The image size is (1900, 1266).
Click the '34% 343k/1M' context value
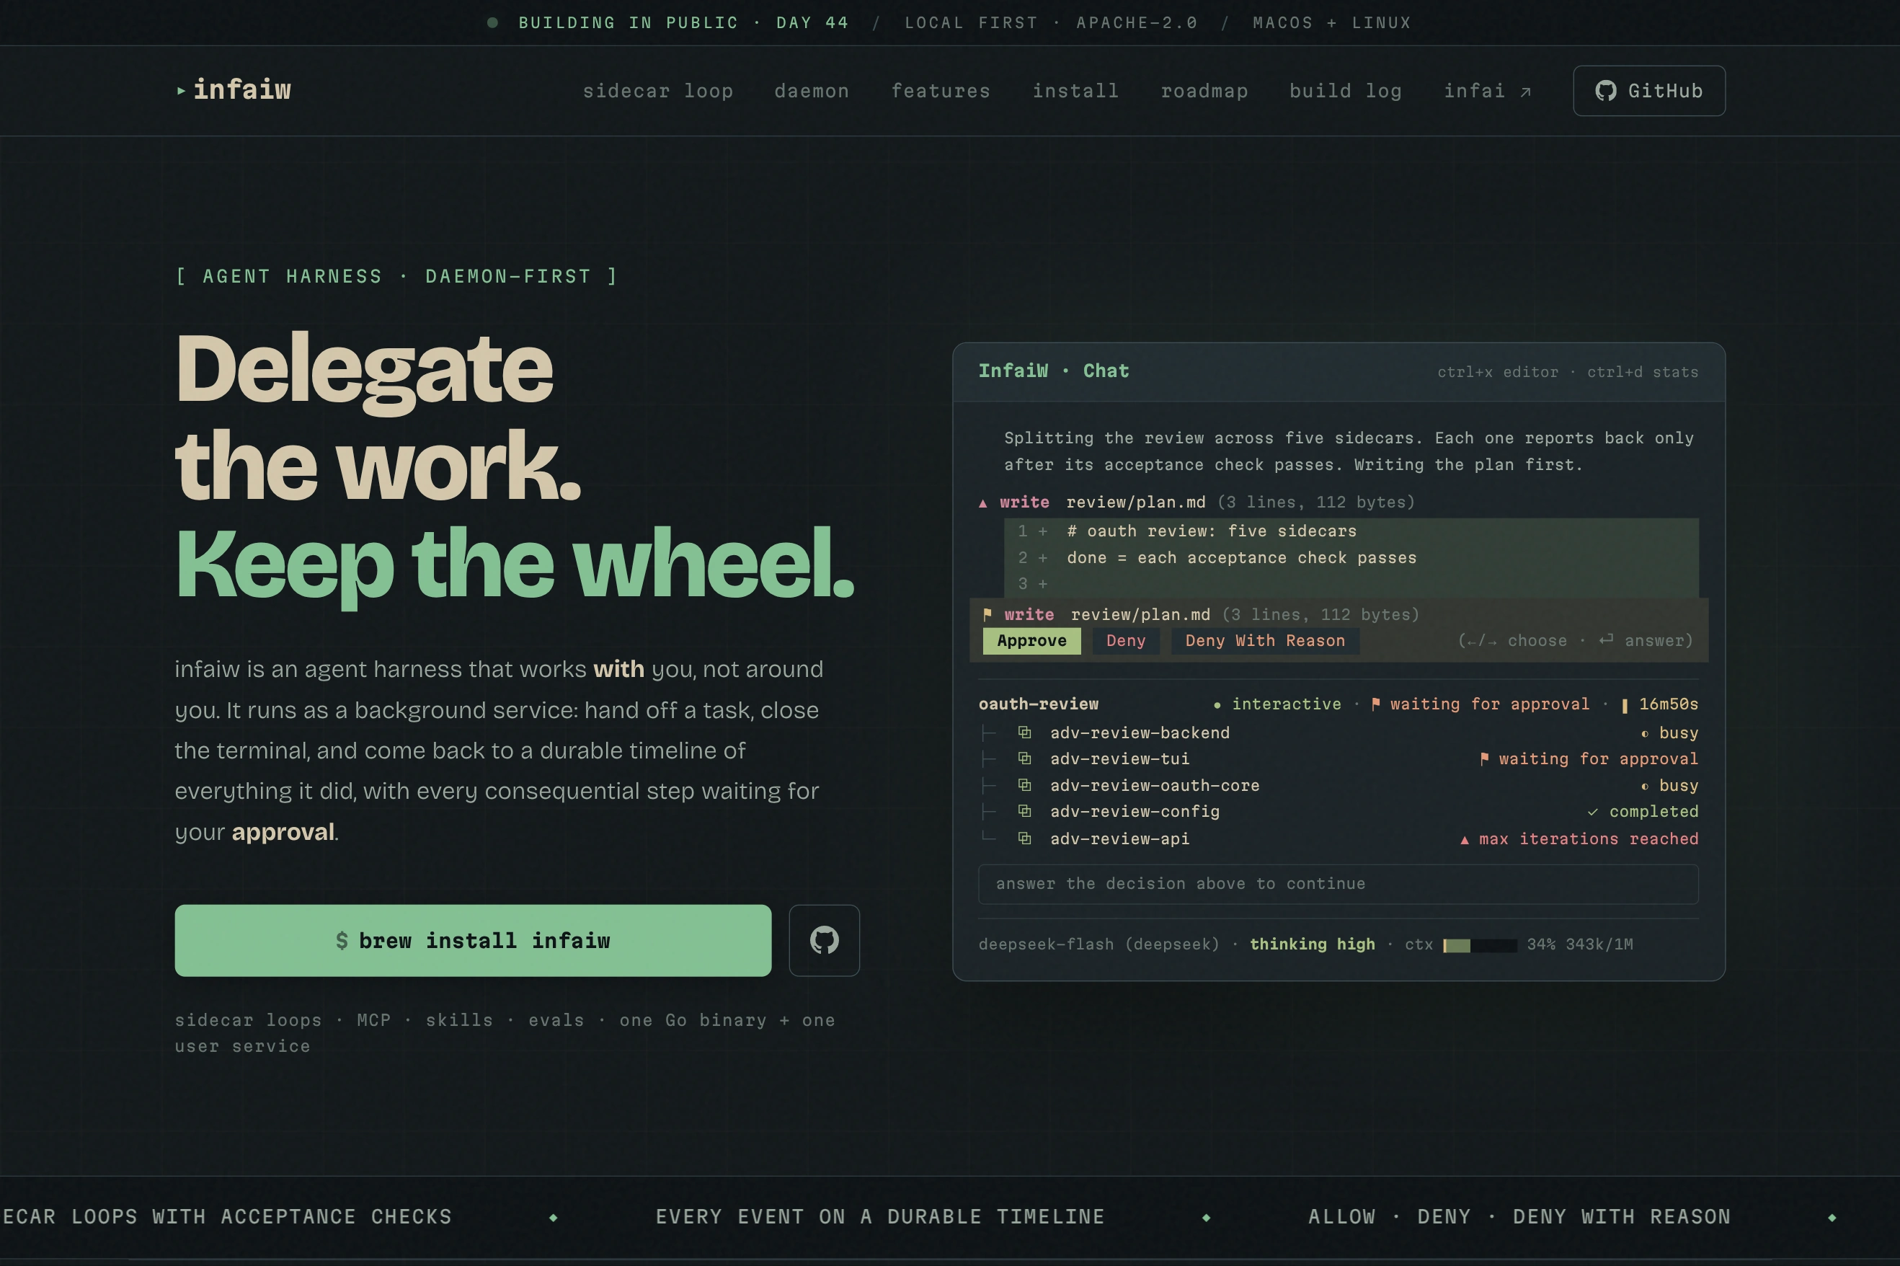(1579, 944)
